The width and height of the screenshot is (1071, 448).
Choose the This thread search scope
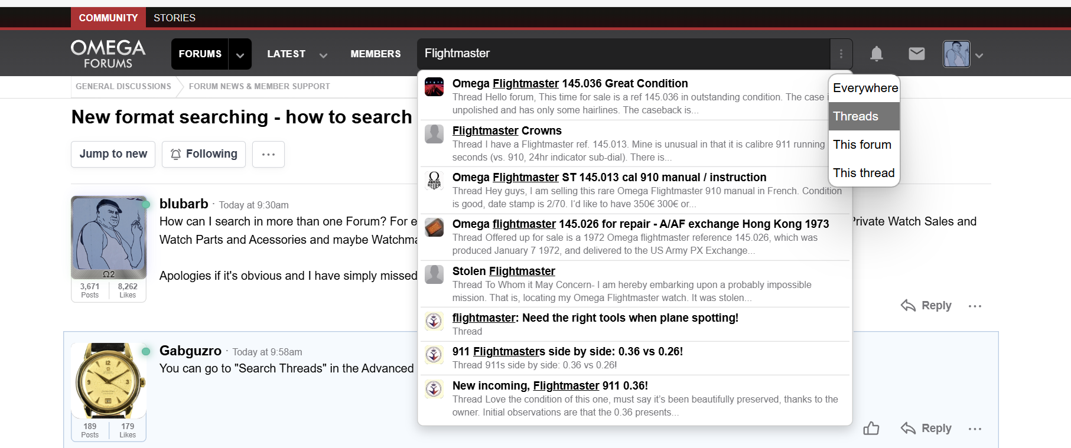tap(863, 173)
